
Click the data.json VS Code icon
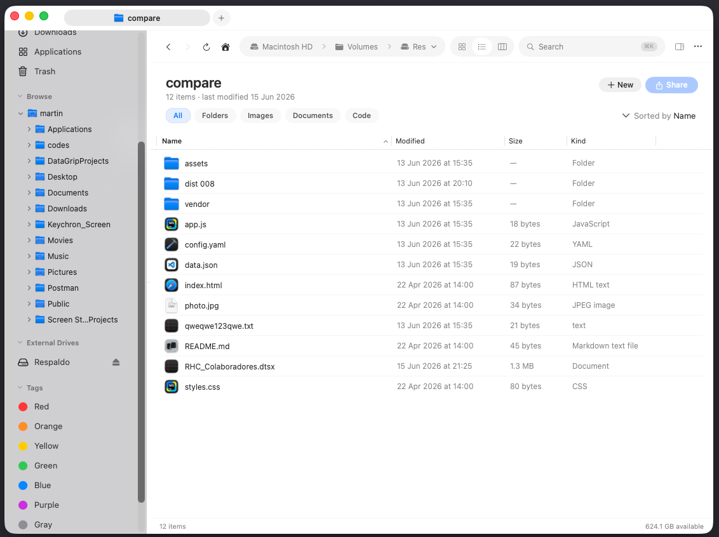point(171,265)
